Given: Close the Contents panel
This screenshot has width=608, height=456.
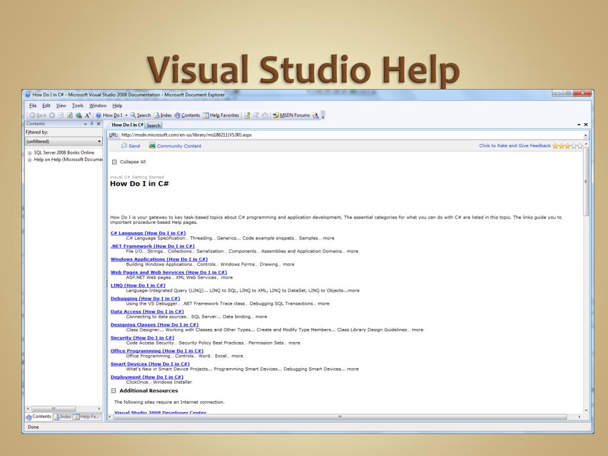Looking at the screenshot, I should tap(99, 123).
